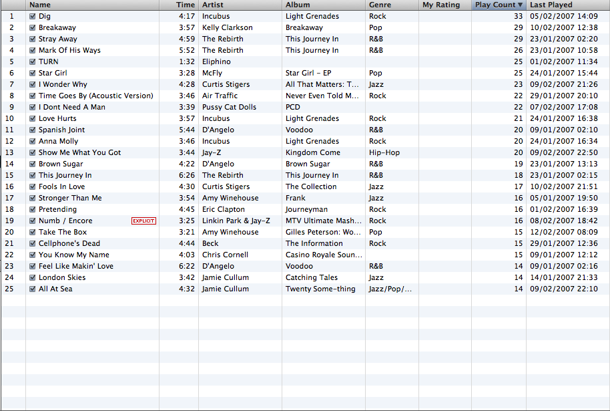Screen dimensions: 610x411
Task: Click last played 12/02/2007 08:09
Action: click(564, 232)
